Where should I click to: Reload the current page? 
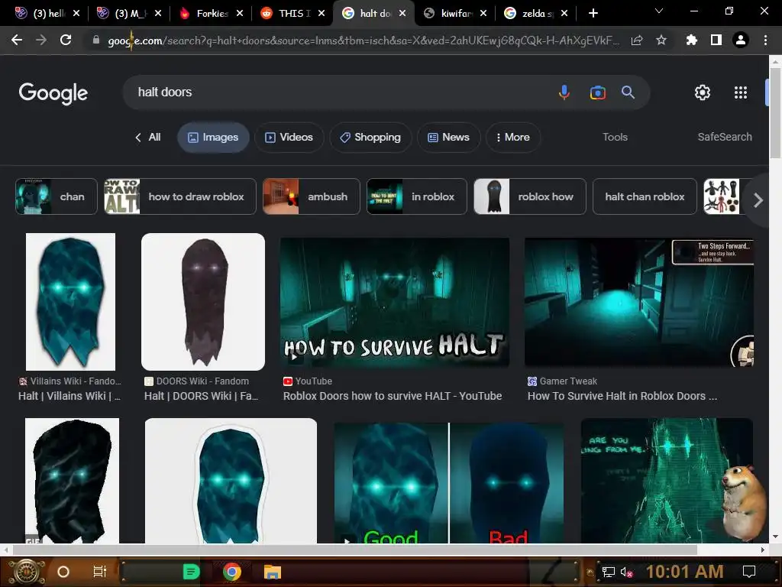66,40
